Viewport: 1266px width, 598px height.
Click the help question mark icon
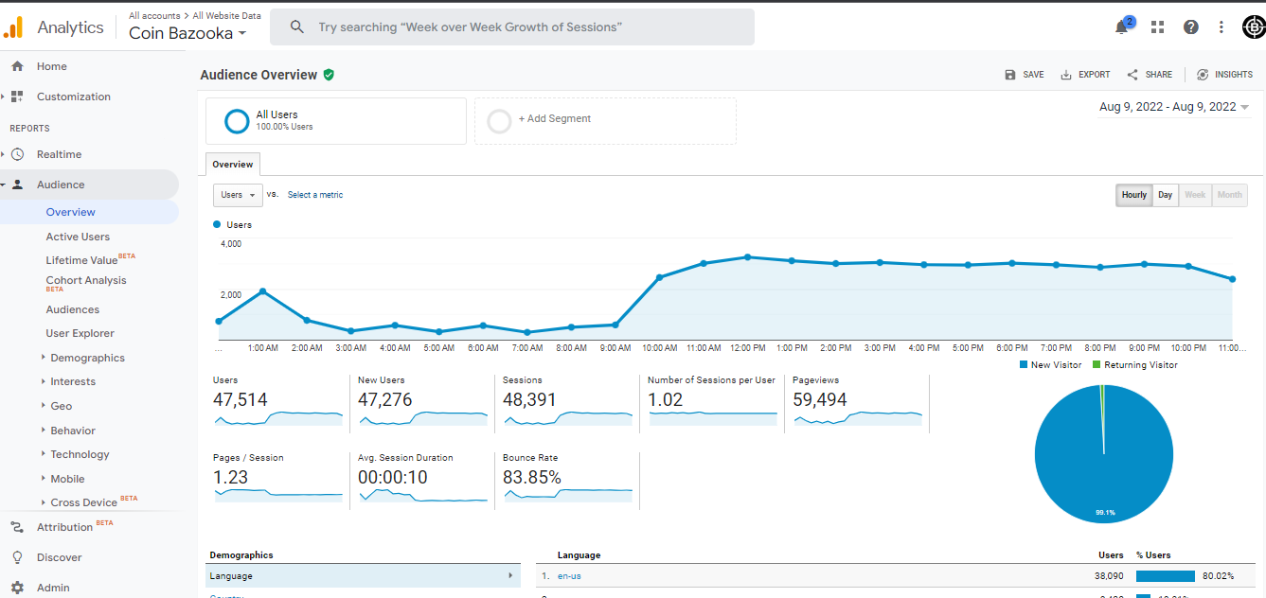pos(1191,26)
